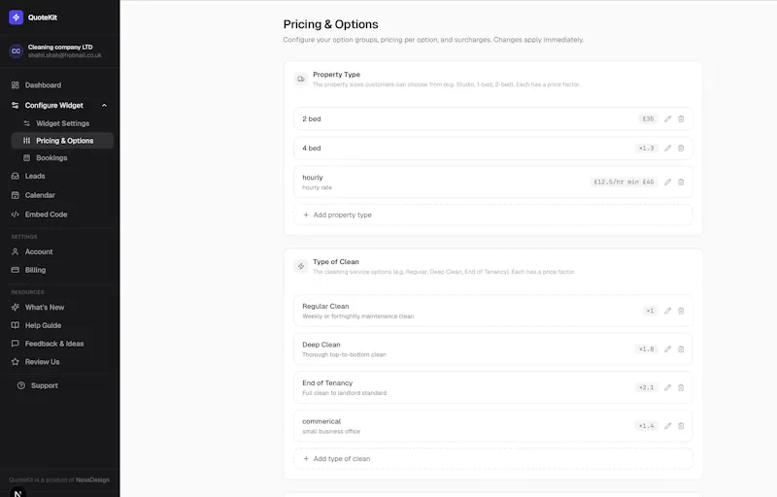
Task: Delete the Regular Clean option
Action: pyautogui.click(x=681, y=311)
